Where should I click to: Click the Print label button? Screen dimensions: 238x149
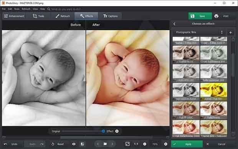point(226,16)
